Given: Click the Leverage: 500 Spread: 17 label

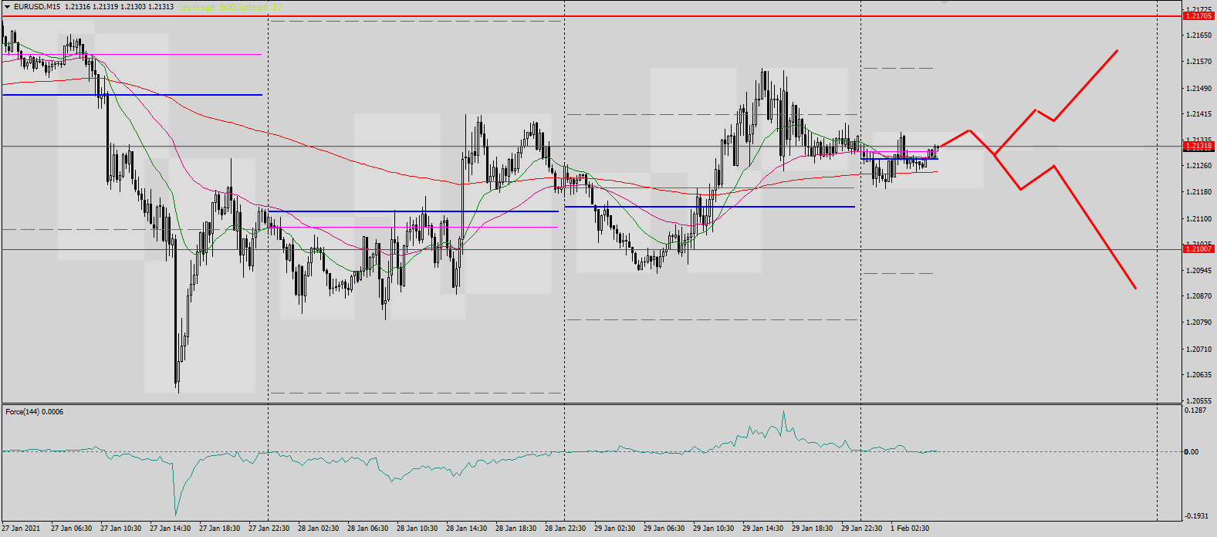Looking at the screenshot, I should coord(230,7).
